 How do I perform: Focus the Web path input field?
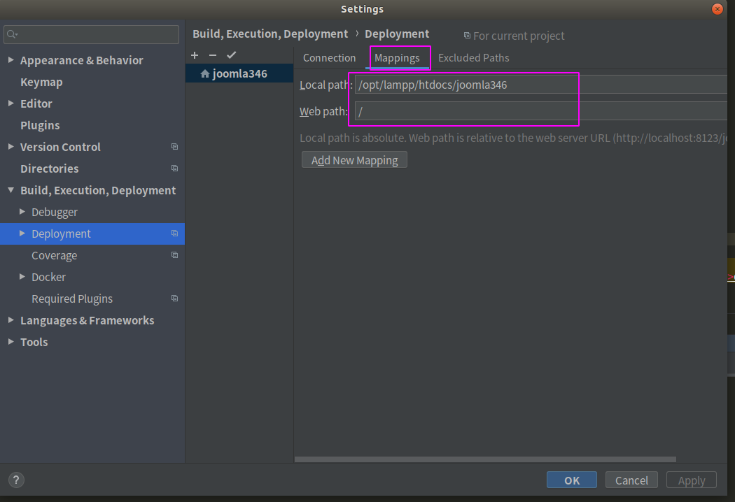pyautogui.click(x=490, y=110)
